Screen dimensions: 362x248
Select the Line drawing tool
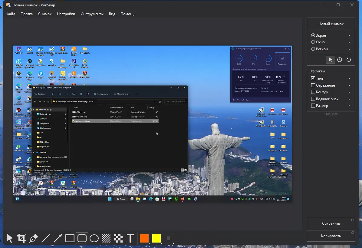(45, 238)
